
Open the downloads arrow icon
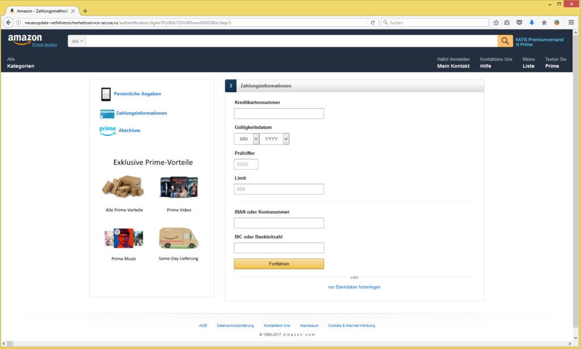click(532, 23)
